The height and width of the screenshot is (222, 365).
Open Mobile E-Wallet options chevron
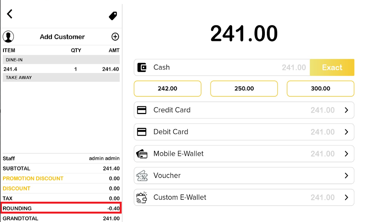coord(346,154)
